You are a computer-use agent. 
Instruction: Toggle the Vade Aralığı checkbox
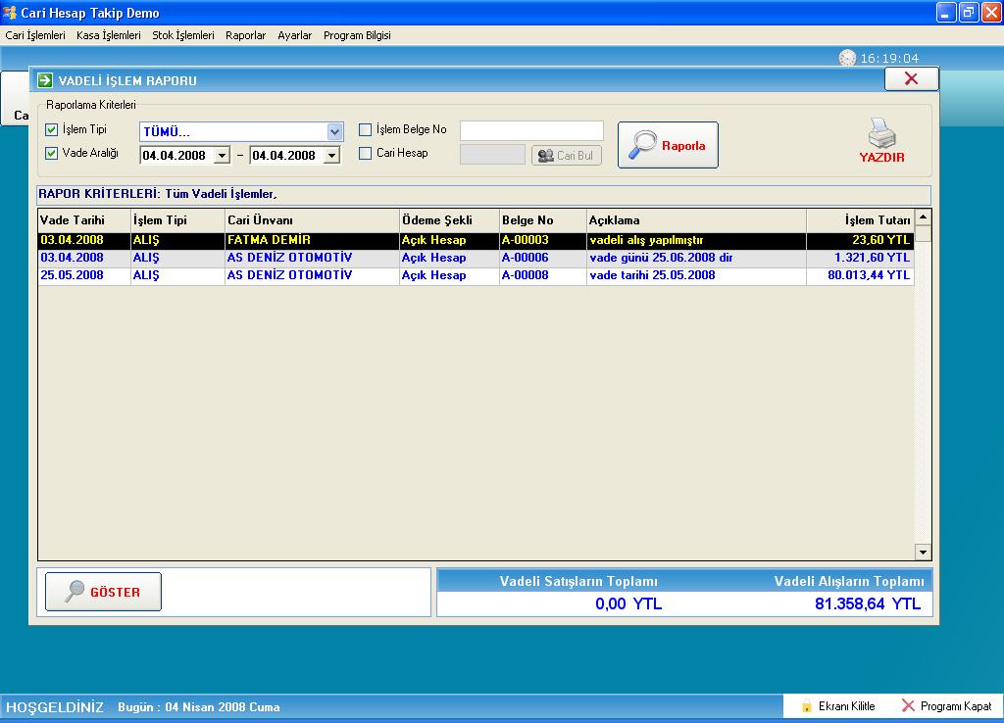pos(52,153)
